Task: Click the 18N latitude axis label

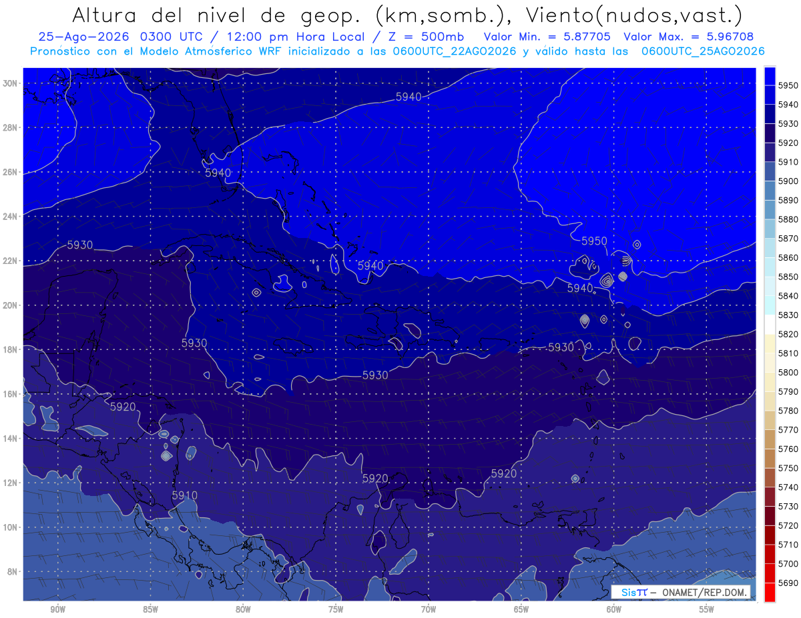Action: click(x=11, y=349)
